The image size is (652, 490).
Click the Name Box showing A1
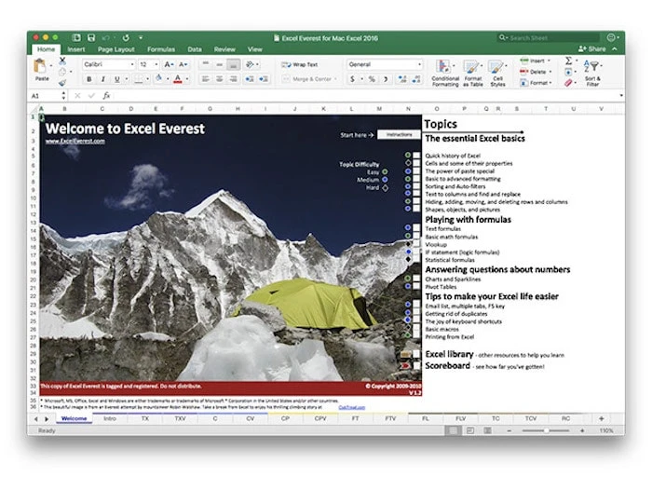pyautogui.click(x=46, y=96)
